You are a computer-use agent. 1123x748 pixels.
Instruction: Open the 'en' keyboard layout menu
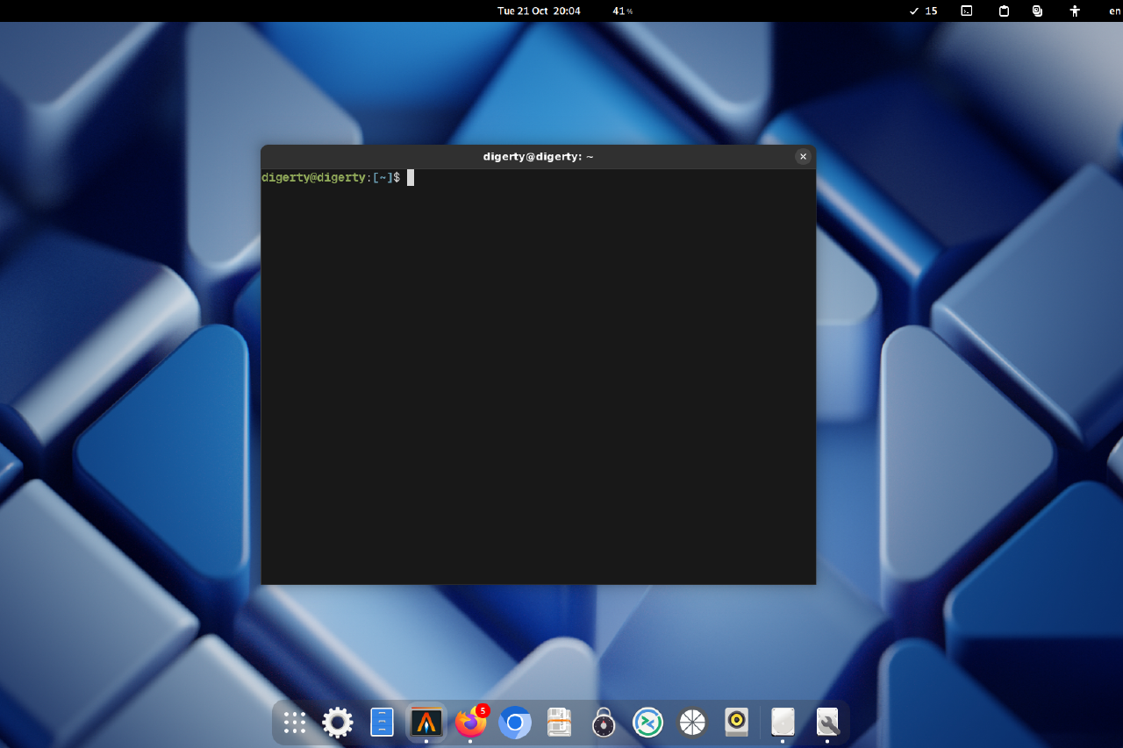point(1114,11)
